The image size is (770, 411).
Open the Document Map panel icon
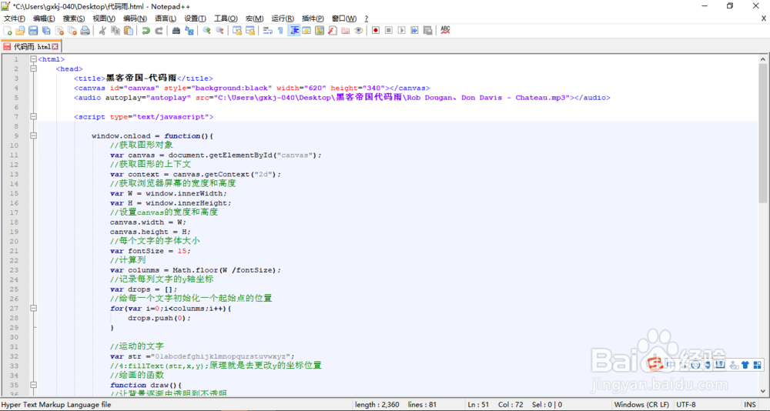320,31
